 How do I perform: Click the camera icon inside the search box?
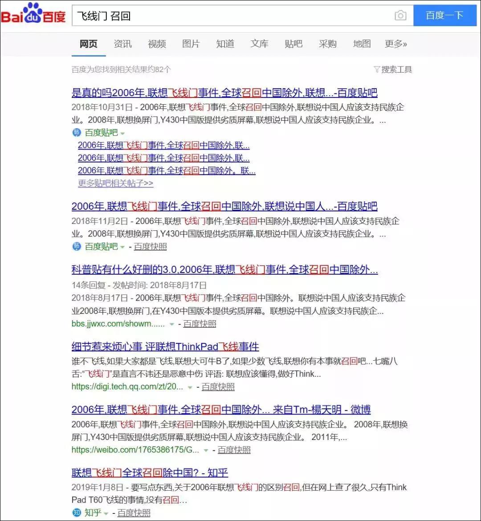[x=400, y=15]
